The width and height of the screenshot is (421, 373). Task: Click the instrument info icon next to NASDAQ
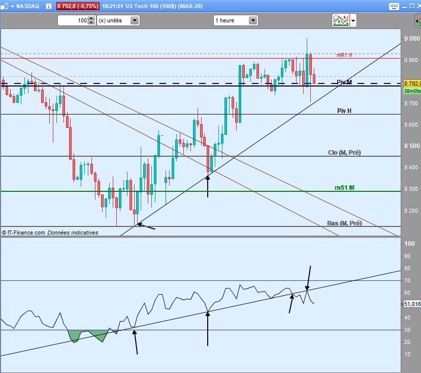pyautogui.click(x=49, y=6)
